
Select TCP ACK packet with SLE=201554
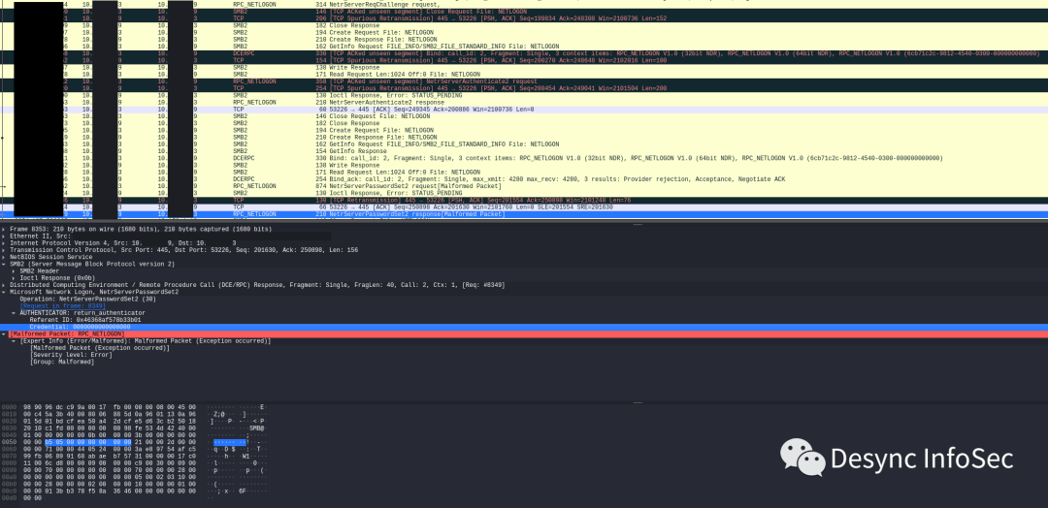tap(524, 206)
